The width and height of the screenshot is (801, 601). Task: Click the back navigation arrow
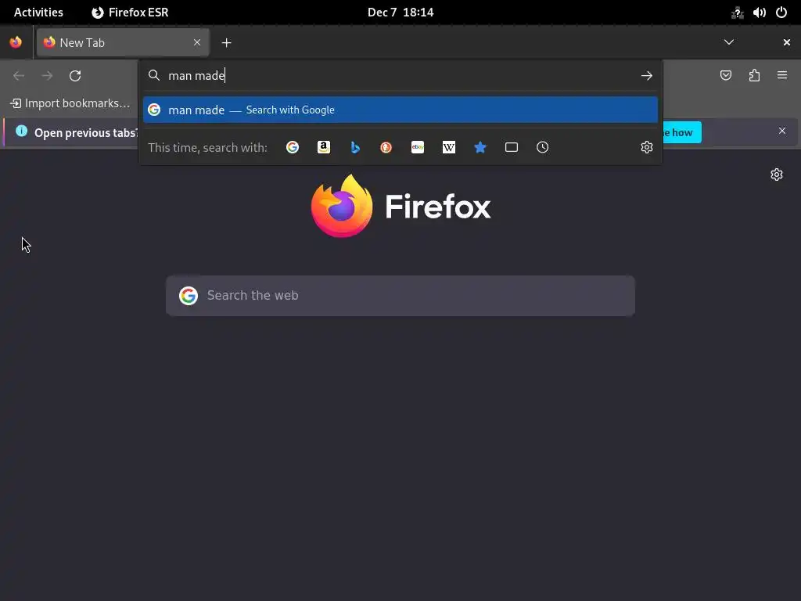[x=19, y=76]
